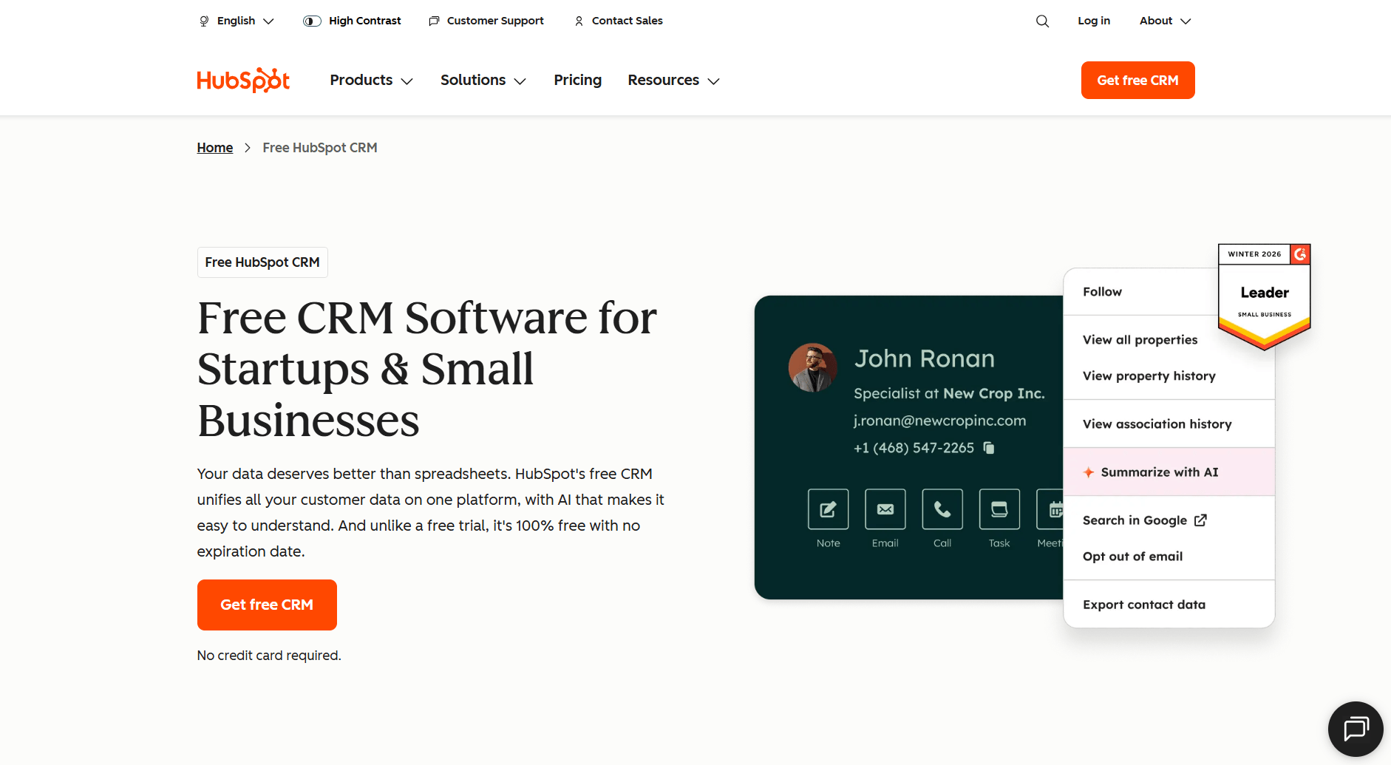Viewport: 1391px width, 765px height.
Task: Click the Task icon on contact card
Action: [x=999, y=509]
